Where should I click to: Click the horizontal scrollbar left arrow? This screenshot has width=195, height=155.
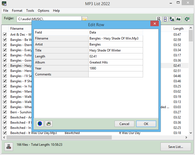[4, 138]
